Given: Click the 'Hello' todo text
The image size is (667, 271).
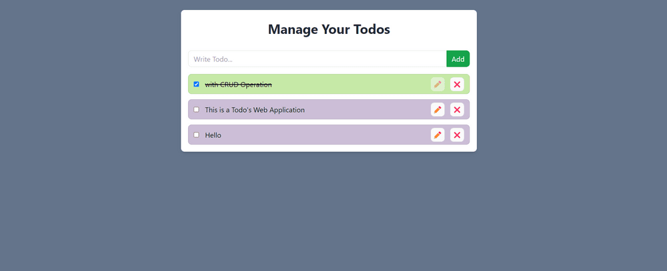Looking at the screenshot, I should 213,135.
